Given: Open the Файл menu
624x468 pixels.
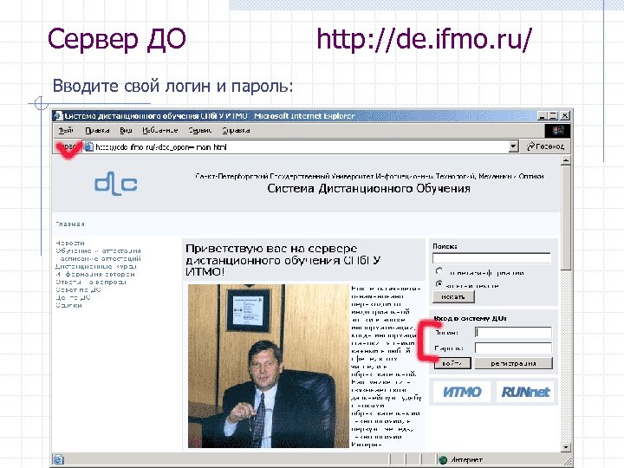Looking at the screenshot, I should (x=66, y=131).
